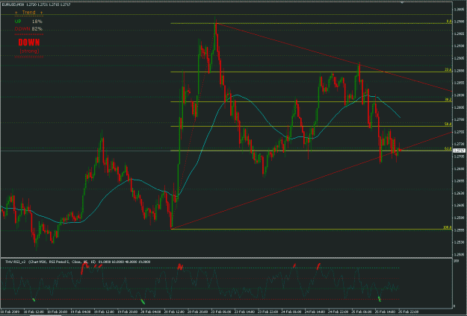Select the Fibonacci 50.0 level label
The width and height of the screenshot is (467, 316).
click(448, 124)
